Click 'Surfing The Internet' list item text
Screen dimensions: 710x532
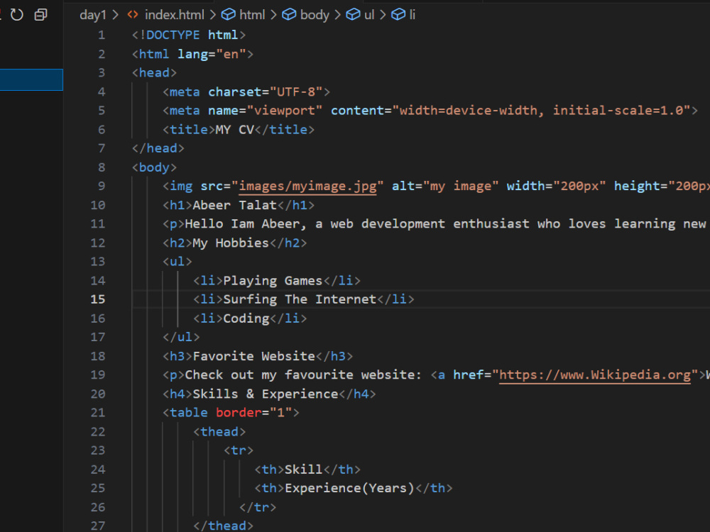(x=300, y=299)
